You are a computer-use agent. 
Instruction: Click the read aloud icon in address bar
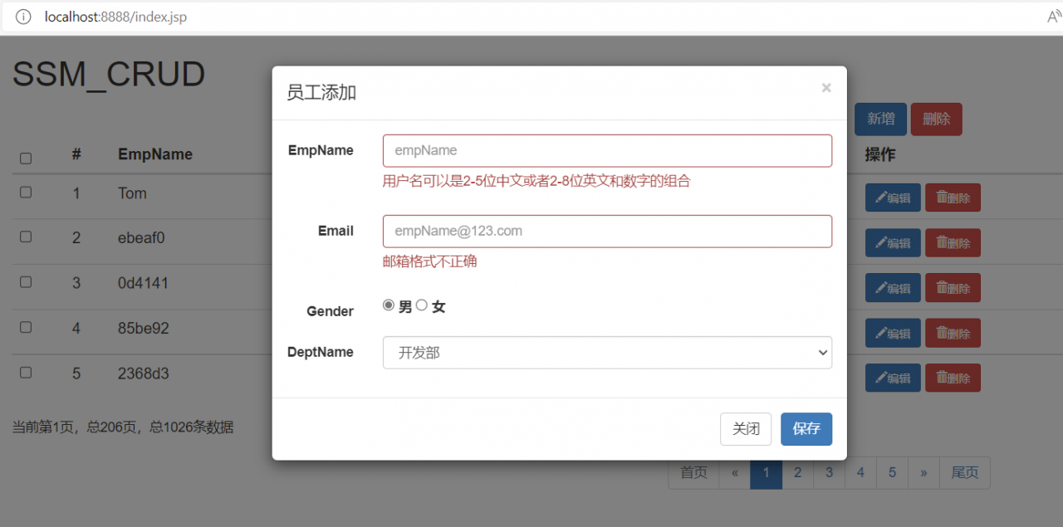(1053, 17)
